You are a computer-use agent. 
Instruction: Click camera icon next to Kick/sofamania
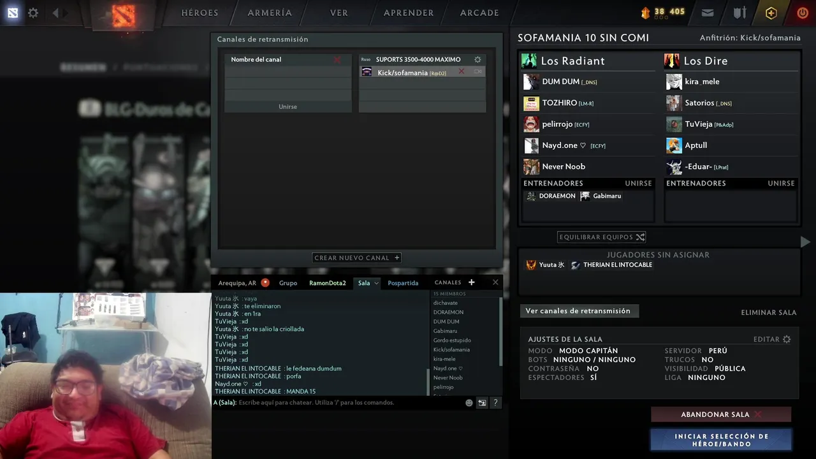tap(477, 72)
